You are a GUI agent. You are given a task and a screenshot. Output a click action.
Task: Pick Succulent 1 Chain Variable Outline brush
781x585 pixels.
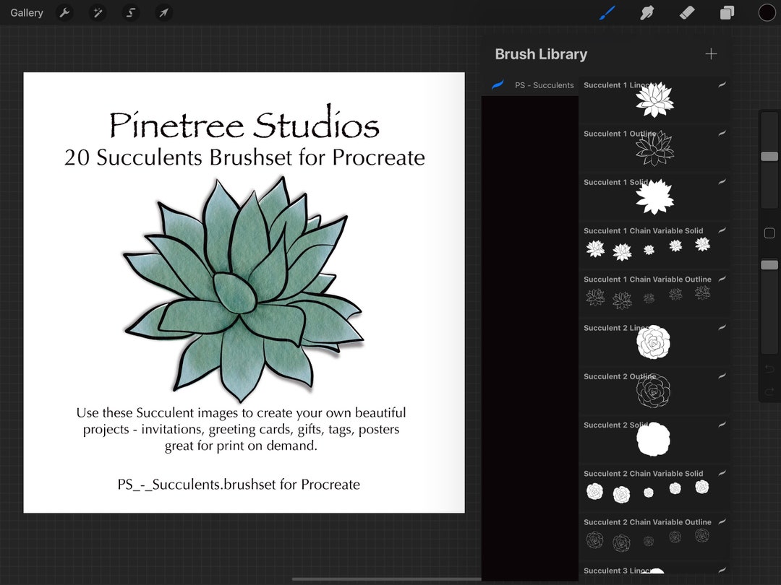(x=654, y=294)
